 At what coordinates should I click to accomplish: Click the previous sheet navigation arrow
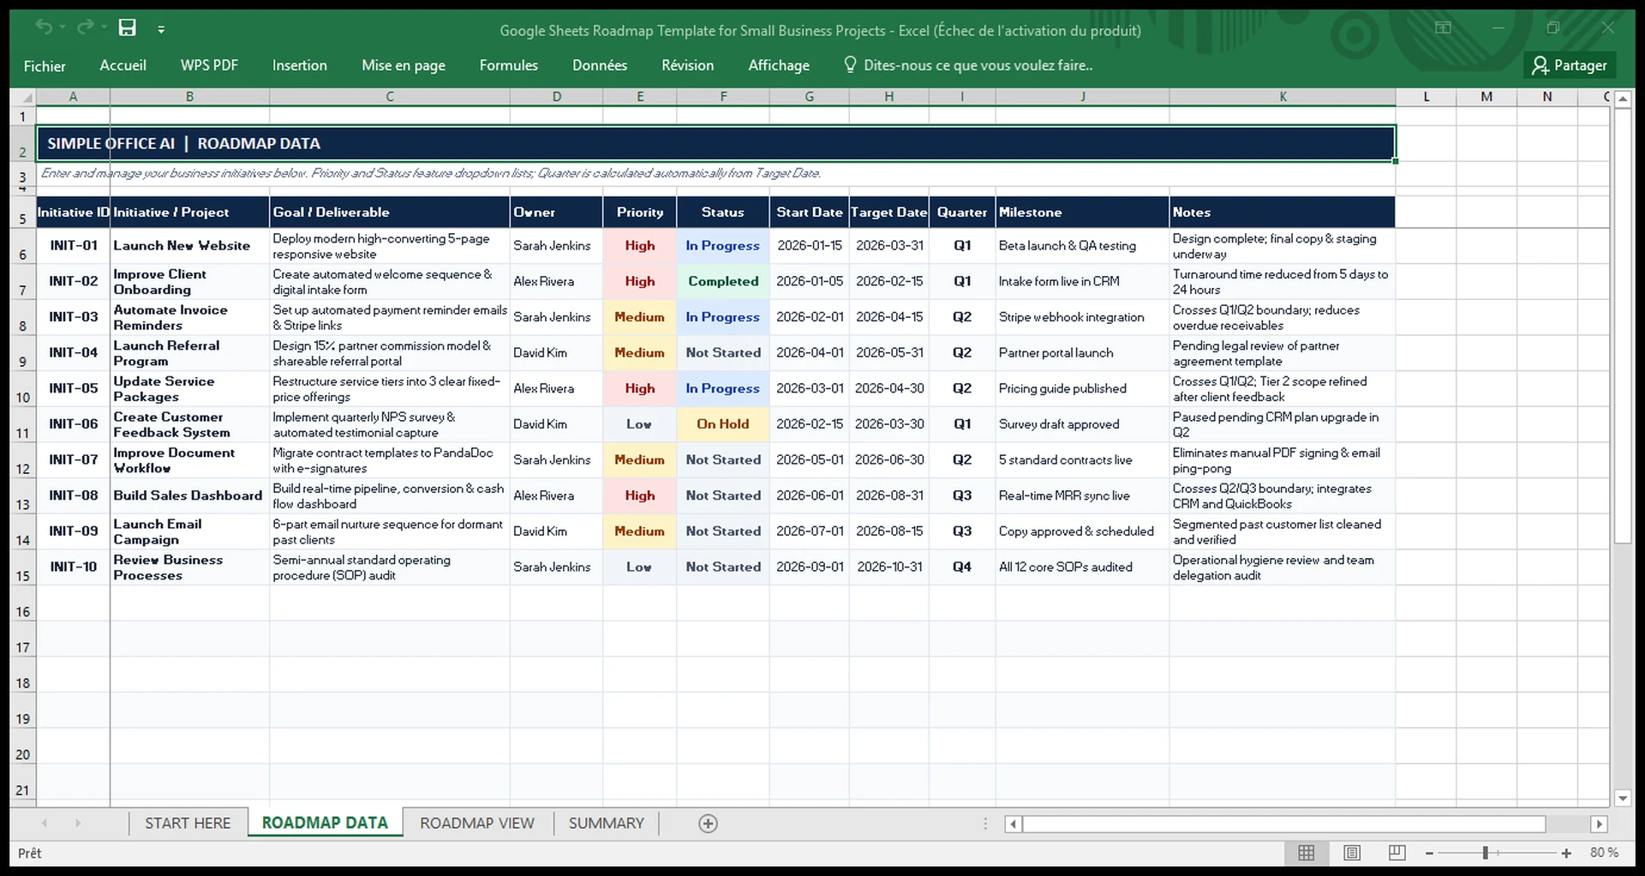45,824
